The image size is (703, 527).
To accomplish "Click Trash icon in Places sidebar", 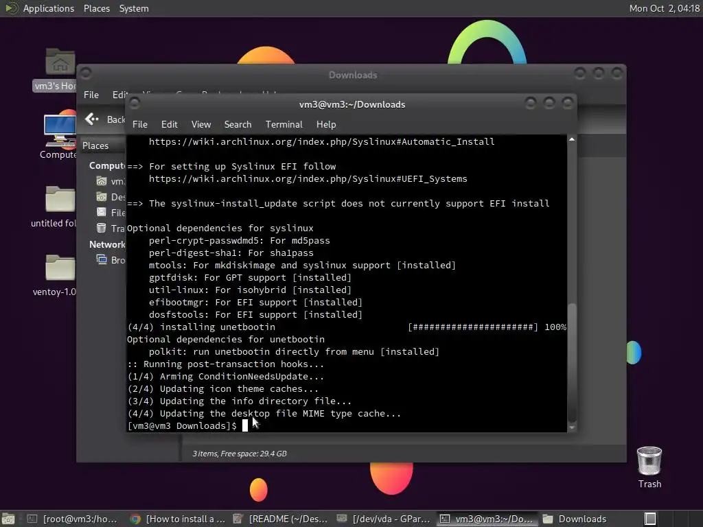I will (x=102, y=228).
